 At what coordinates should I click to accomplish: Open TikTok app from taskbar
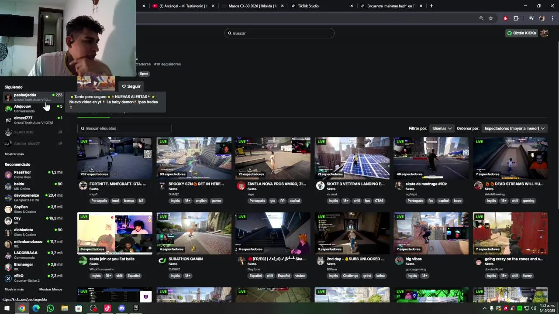[x=107, y=308]
